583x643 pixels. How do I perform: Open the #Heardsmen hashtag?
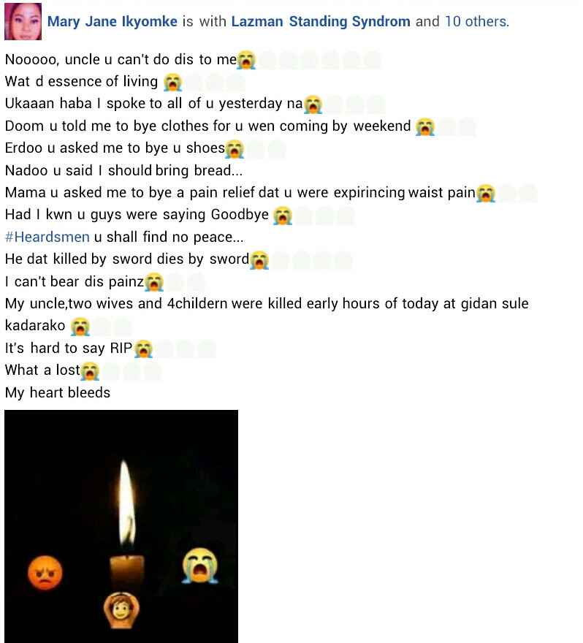47,237
